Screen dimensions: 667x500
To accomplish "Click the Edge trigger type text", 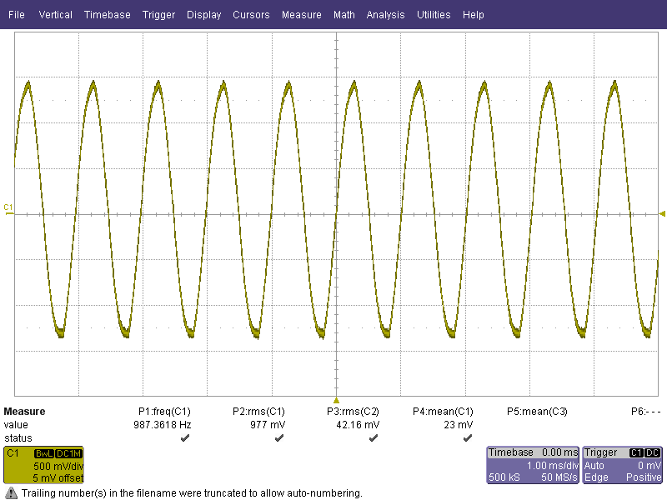I will point(596,477).
